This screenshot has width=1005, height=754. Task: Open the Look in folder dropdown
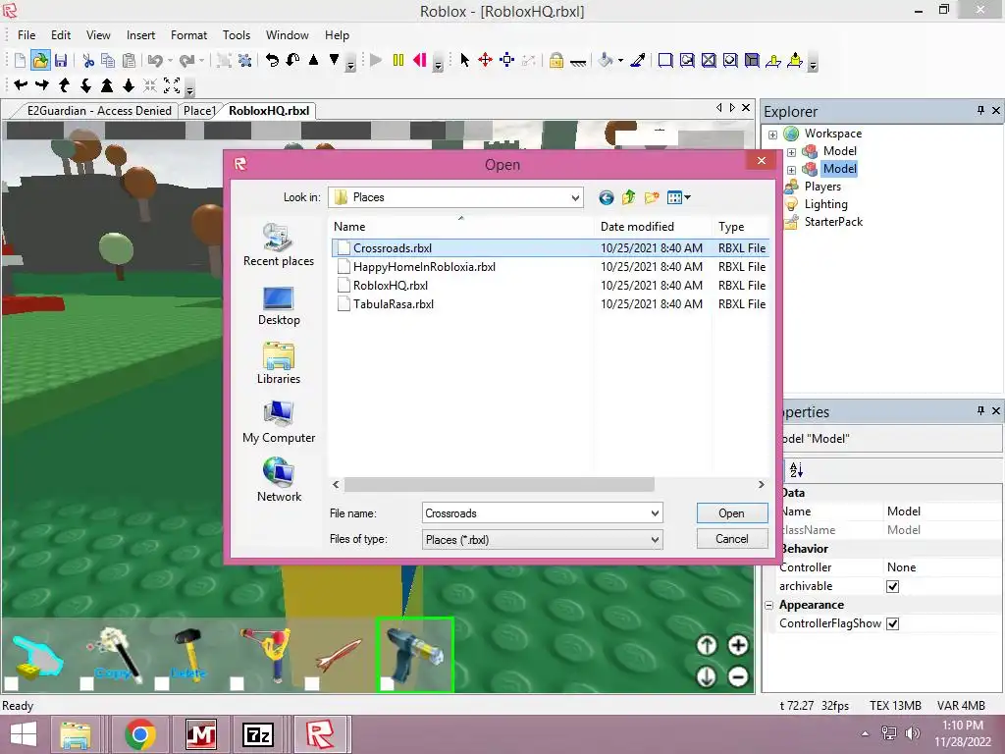[x=575, y=197]
